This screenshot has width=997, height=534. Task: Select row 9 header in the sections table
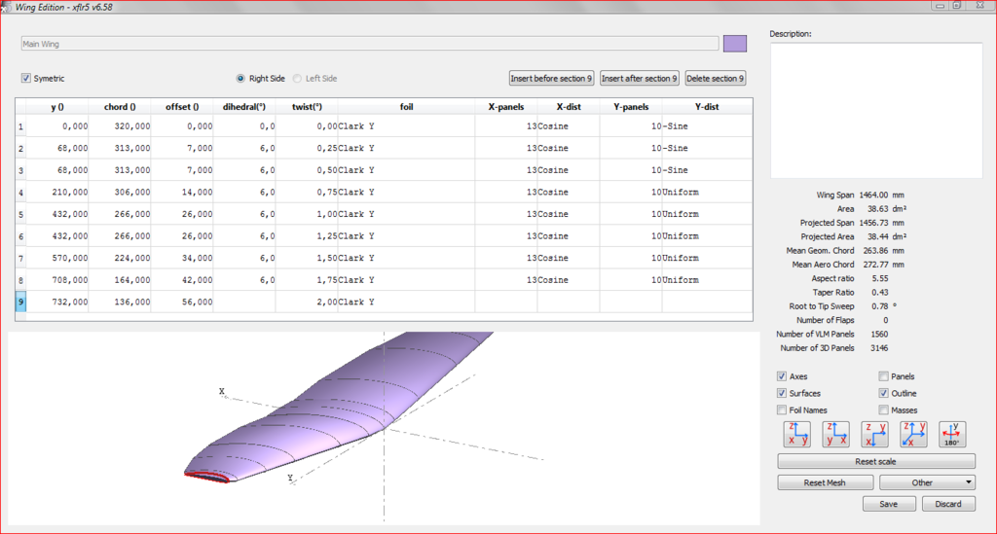[x=22, y=302]
